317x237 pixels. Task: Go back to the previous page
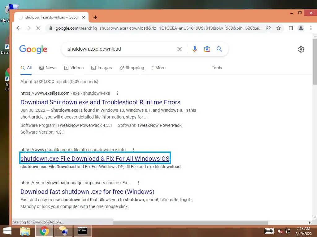point(18,28)
